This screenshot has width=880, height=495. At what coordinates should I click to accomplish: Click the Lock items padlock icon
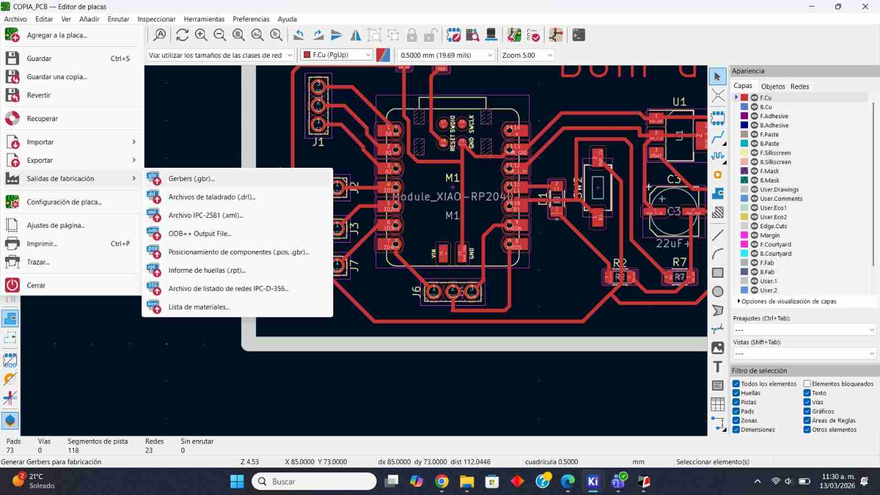click(412, 35)
